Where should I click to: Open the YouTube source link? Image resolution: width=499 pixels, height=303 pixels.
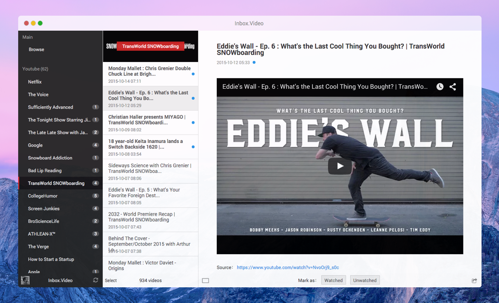coord(288,267)
